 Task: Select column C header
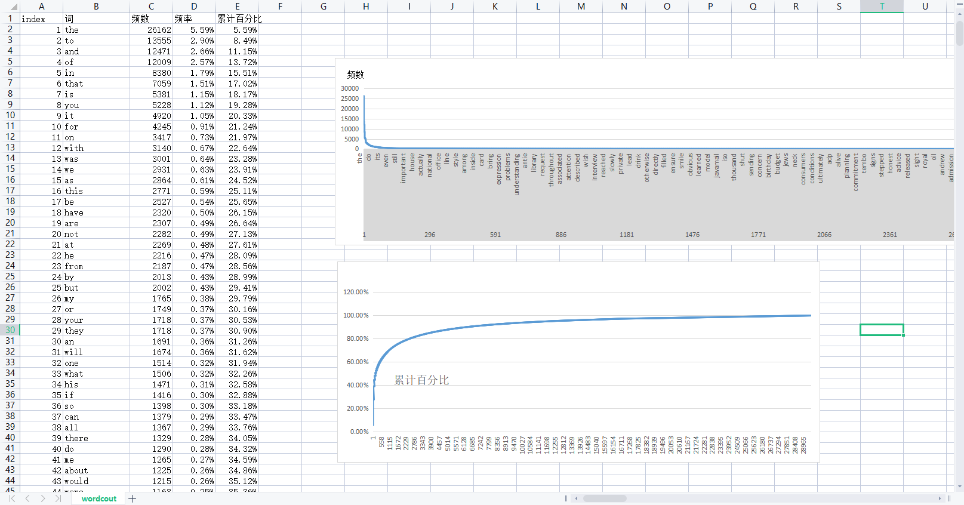(151, 7)
